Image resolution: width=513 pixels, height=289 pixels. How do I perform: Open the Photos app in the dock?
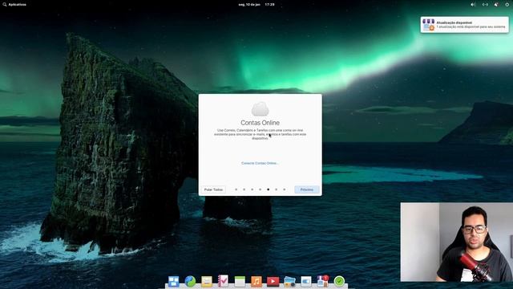(x=289, y=282)
